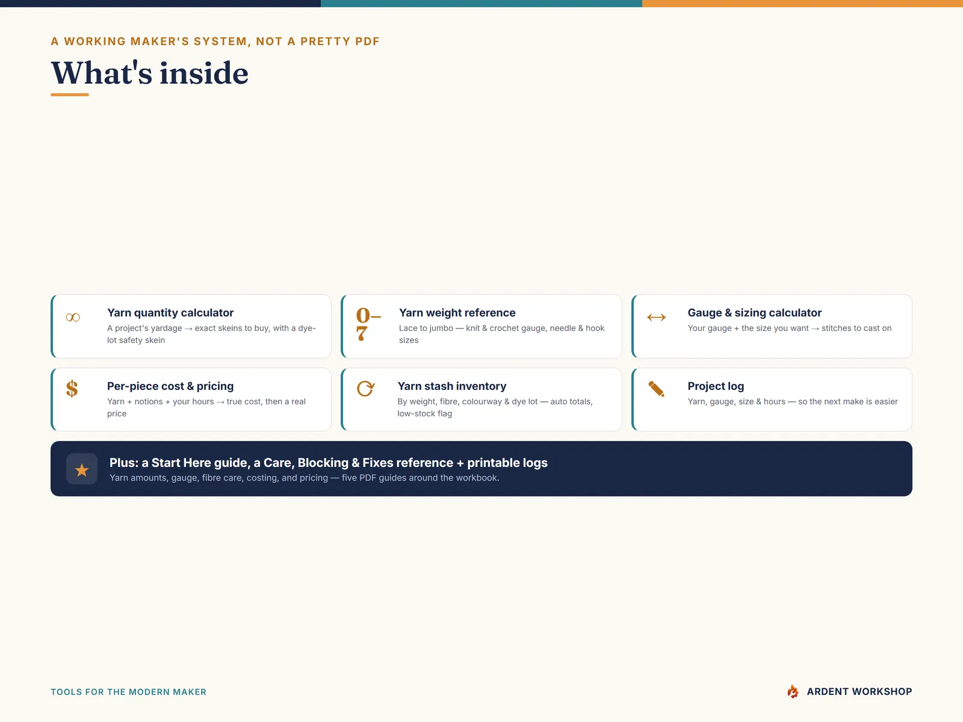Click the What's inside heading
This screenshot has height=722, width=963.
[x=150, y=73]
